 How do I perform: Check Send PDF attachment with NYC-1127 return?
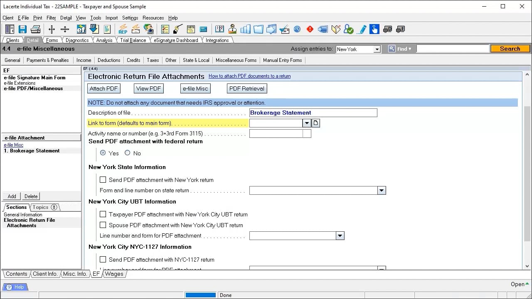(x=103, y=260)
